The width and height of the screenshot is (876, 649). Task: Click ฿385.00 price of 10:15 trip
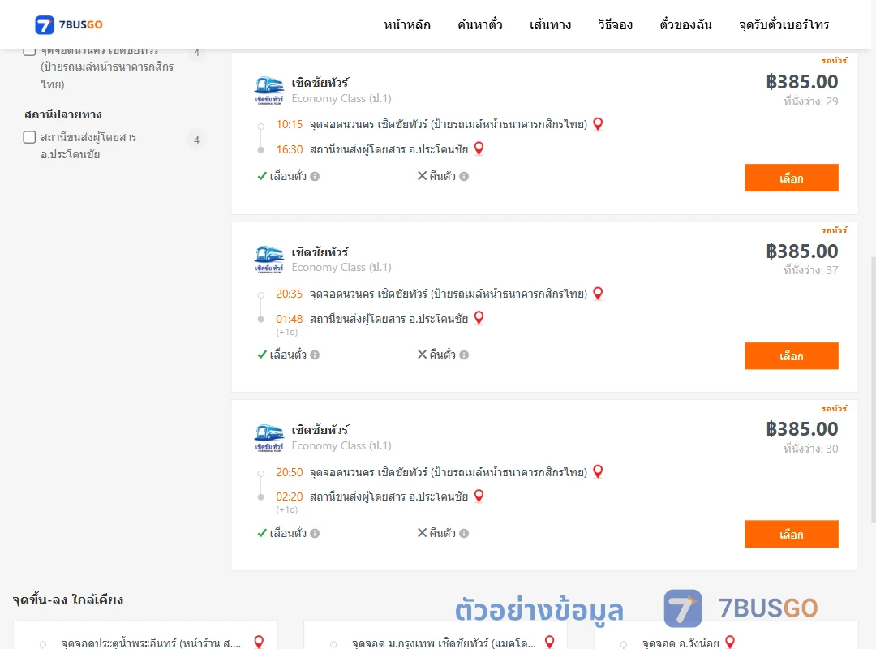point(802,82)
